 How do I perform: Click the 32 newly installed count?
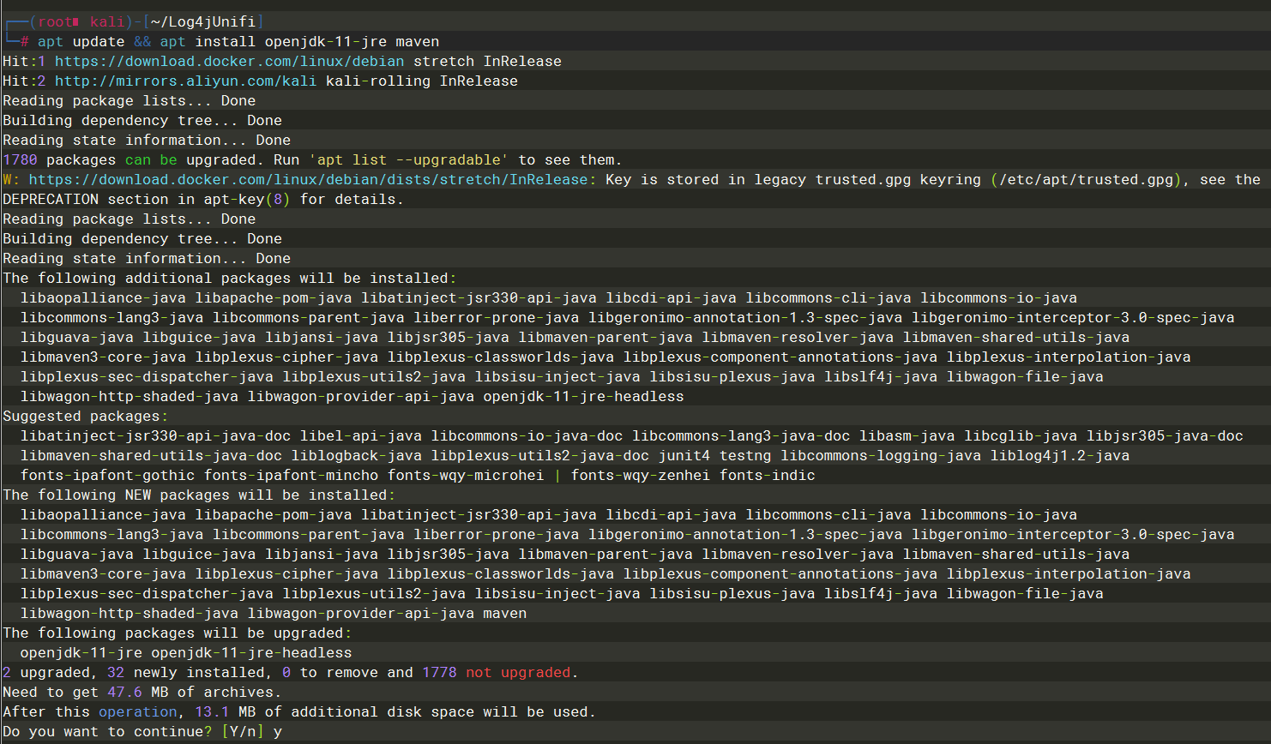click(116, 672)
